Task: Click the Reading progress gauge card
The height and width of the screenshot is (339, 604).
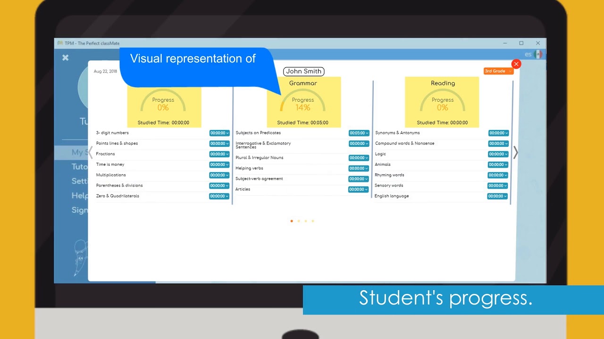Action: point(442,102)
